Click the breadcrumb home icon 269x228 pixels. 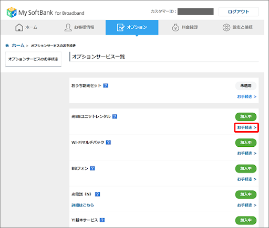tap(7, 46)
